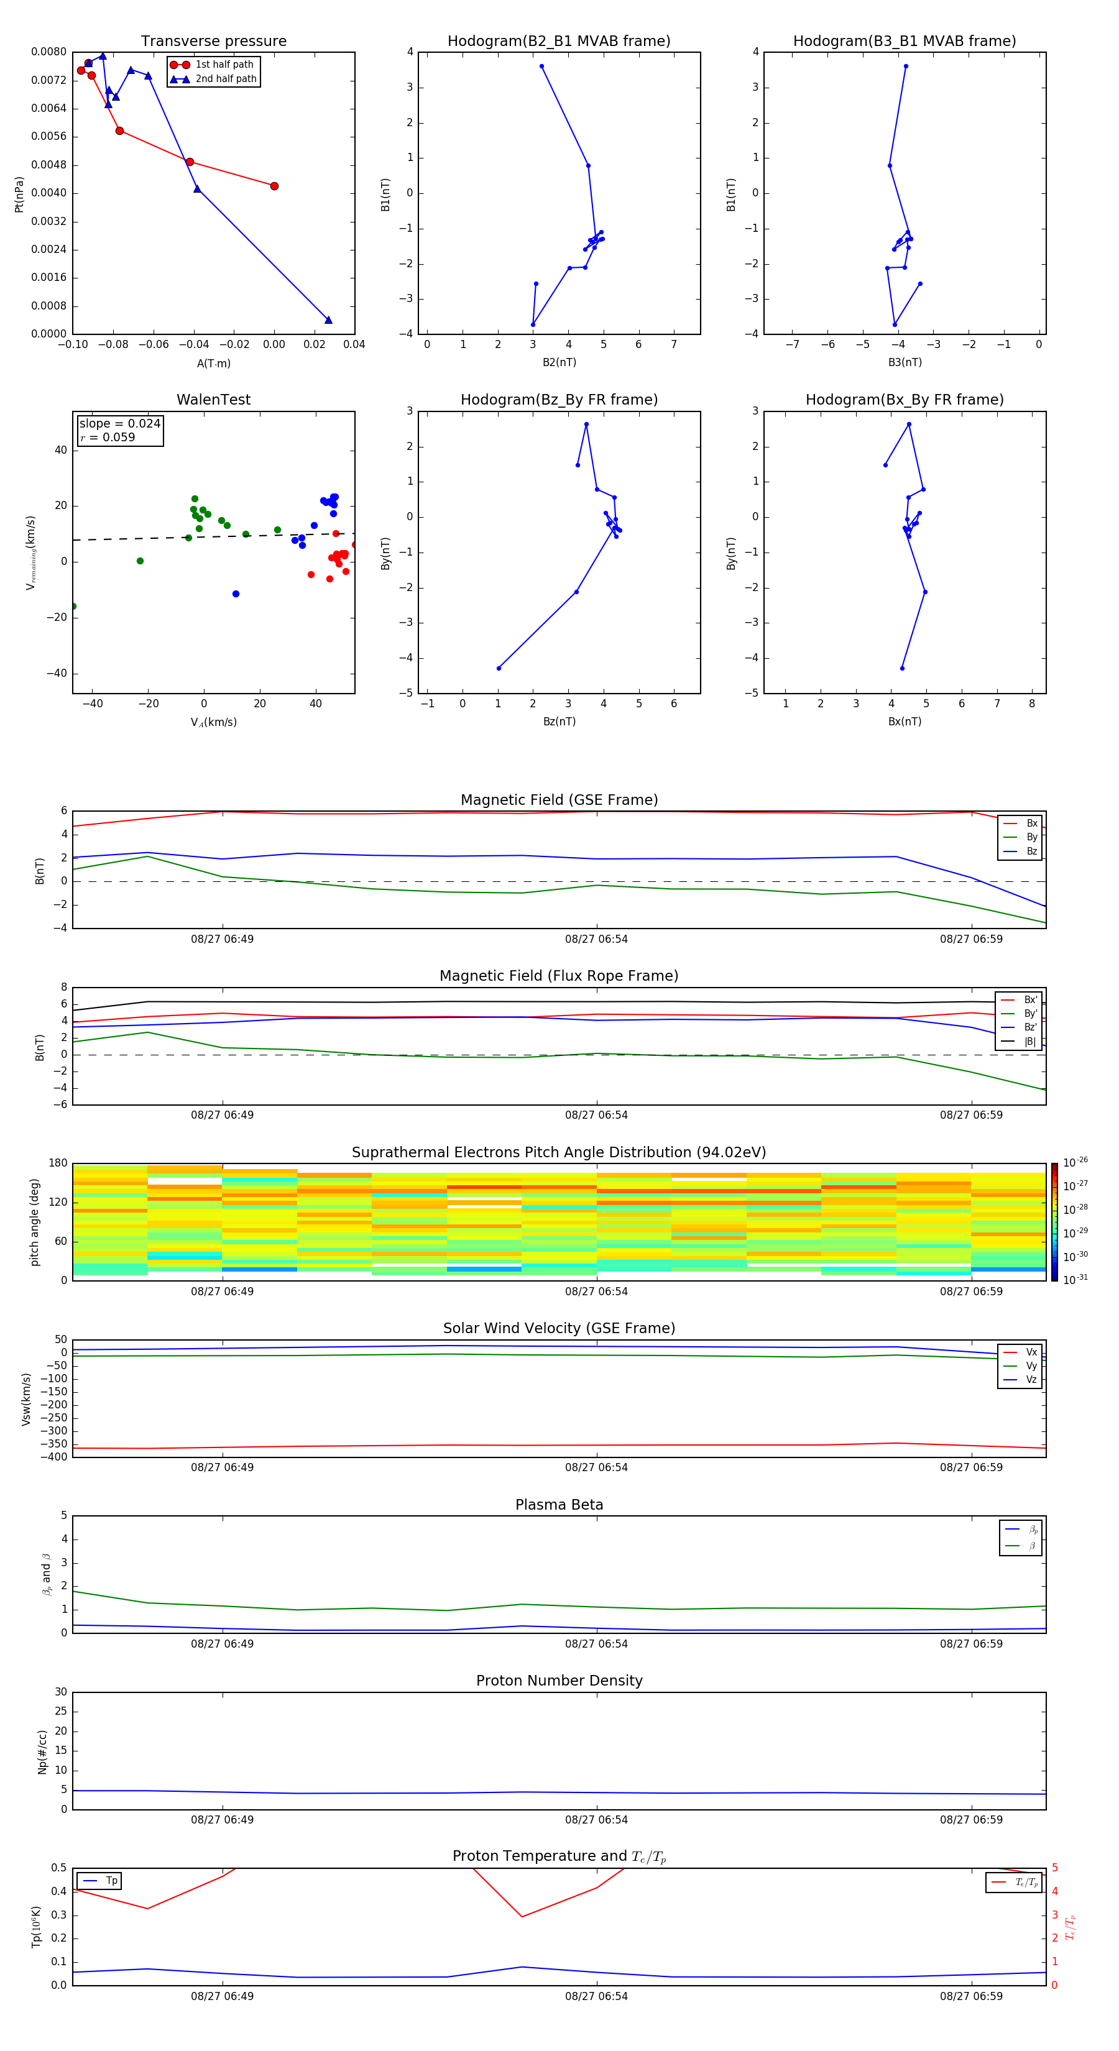Screen dimensions: 1119x2051
Task: Click the 'Np(#/cc)' y-axis label
Action: [42, 1751]
